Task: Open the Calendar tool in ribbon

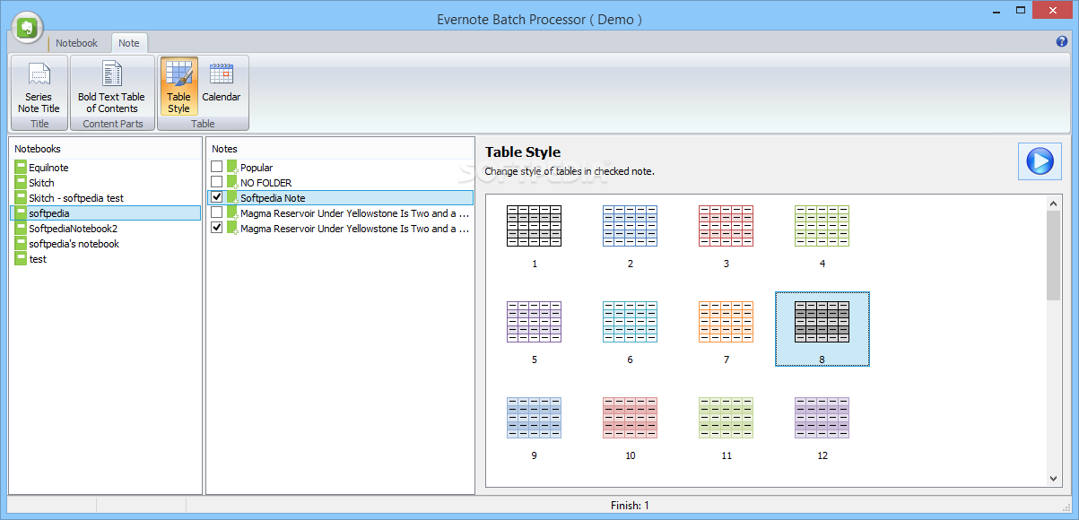Action: 221,87
